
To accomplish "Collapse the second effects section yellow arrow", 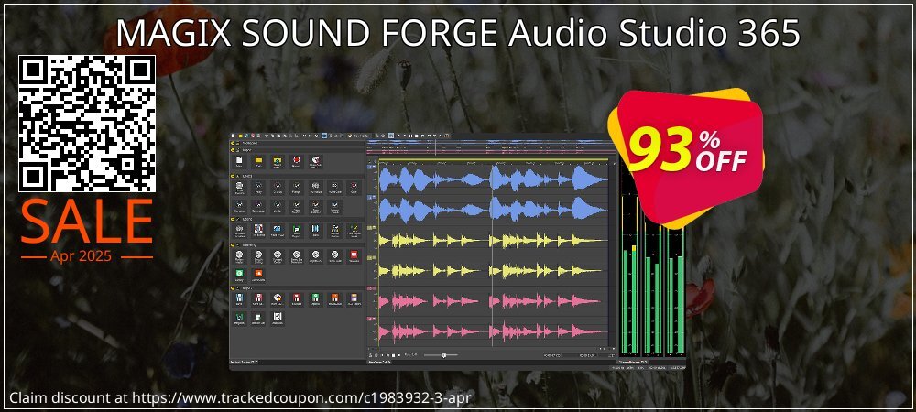I will coord(233,176).
